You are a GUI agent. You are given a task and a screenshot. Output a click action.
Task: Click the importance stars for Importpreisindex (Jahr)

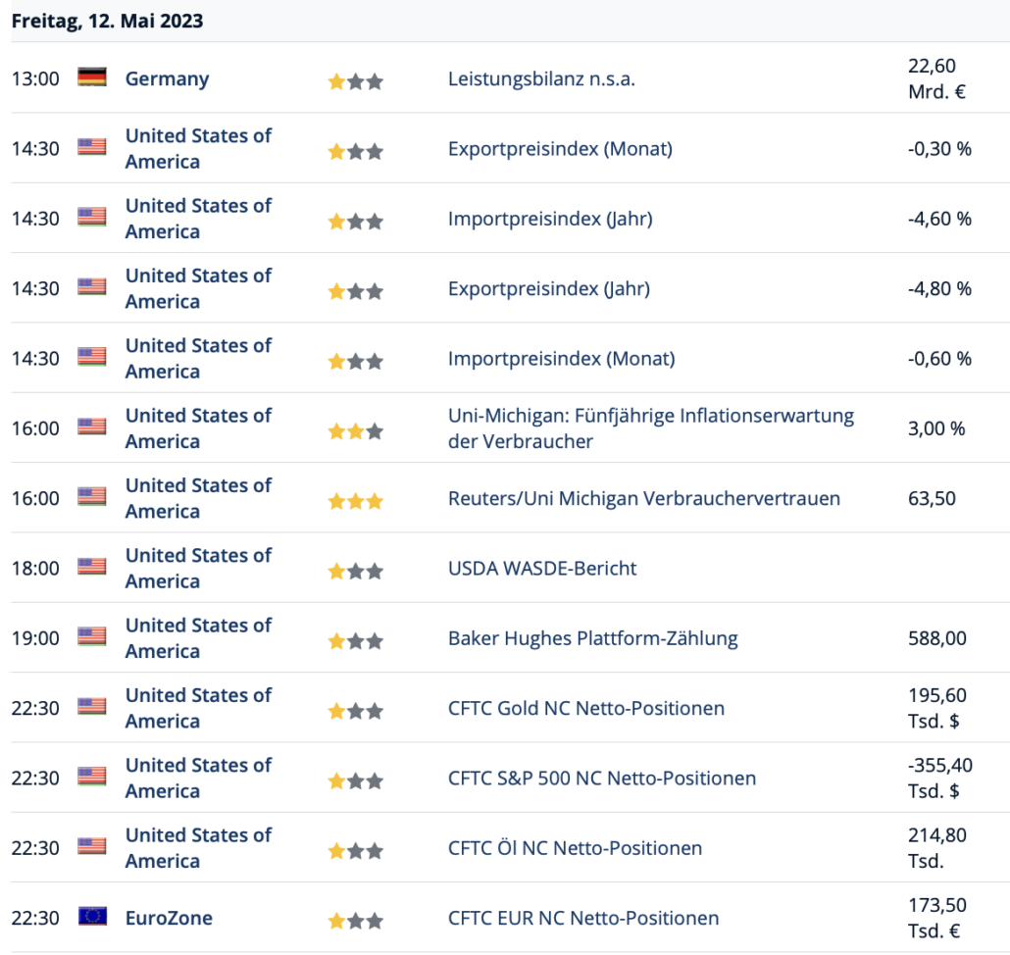(356, 223)
